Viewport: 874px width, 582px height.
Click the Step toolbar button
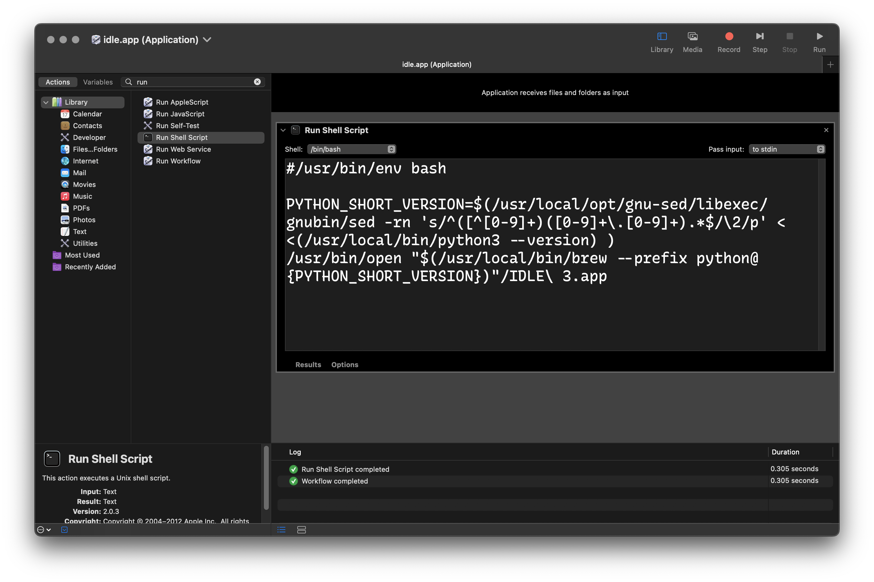point(759,42)
